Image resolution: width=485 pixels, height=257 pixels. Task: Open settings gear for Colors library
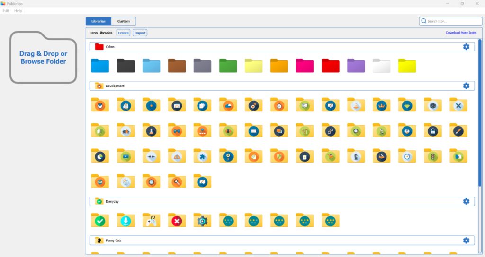[x=466, y=47]
